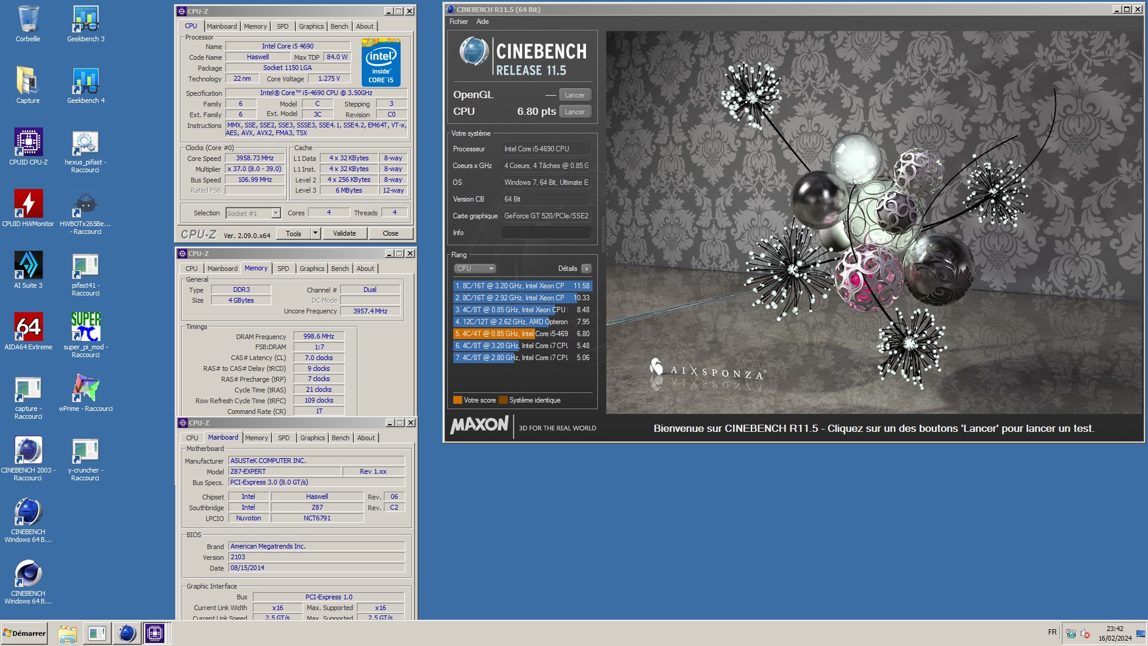Open the AIDA64 Extreme desktop icon
1148x646 pixels.
(x=28, y=332)
